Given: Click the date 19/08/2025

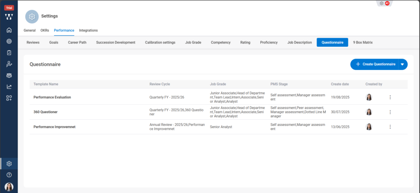Looking at the screenshot, I should click(340, 98).
